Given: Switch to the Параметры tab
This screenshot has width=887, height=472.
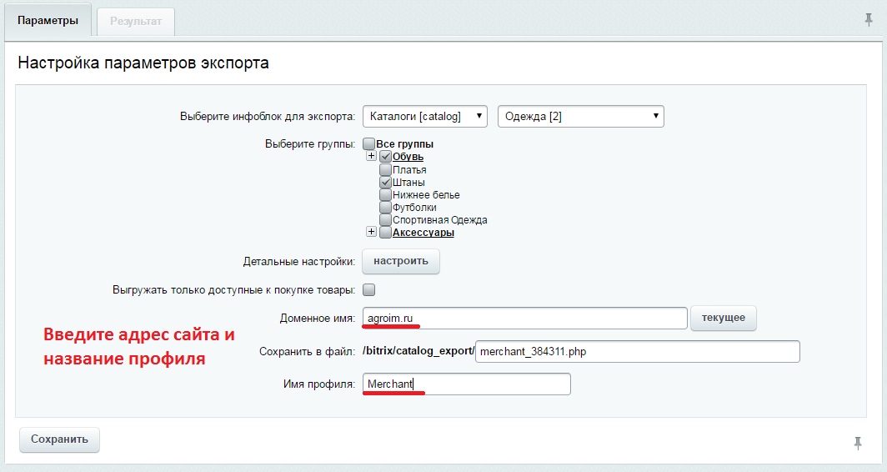Looking at the screenshot, I should (48, 21).
